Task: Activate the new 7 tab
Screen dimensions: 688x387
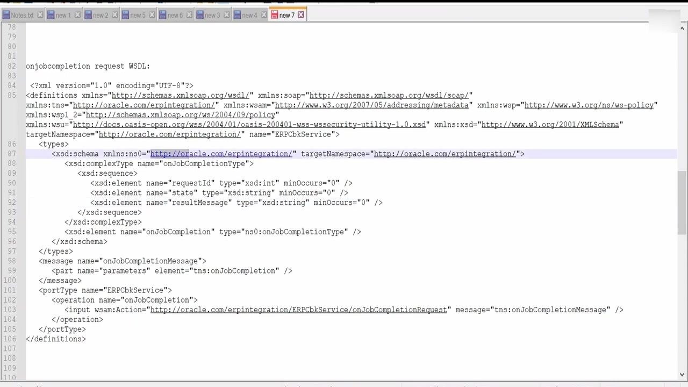Action: tap(286, 15)
